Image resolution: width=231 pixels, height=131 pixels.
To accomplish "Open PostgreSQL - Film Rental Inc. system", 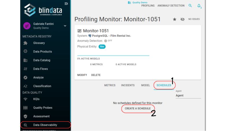I will (x=111, y=36).
